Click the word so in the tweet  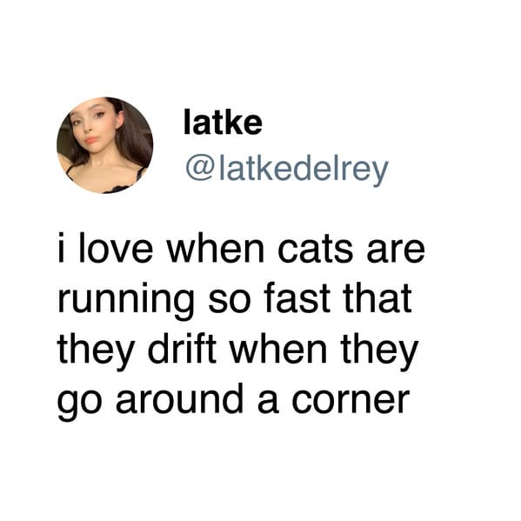(230, 301)
